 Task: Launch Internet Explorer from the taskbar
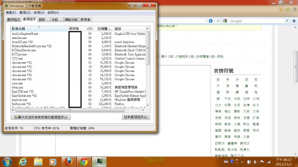[23, 162]
